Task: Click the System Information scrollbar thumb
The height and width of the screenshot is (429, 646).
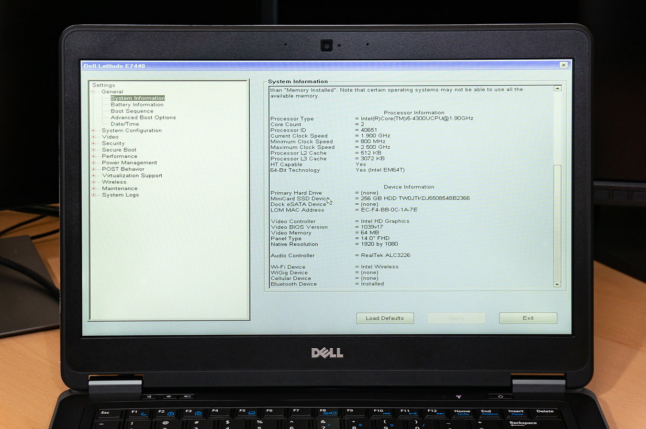Action: coord(557,223)
